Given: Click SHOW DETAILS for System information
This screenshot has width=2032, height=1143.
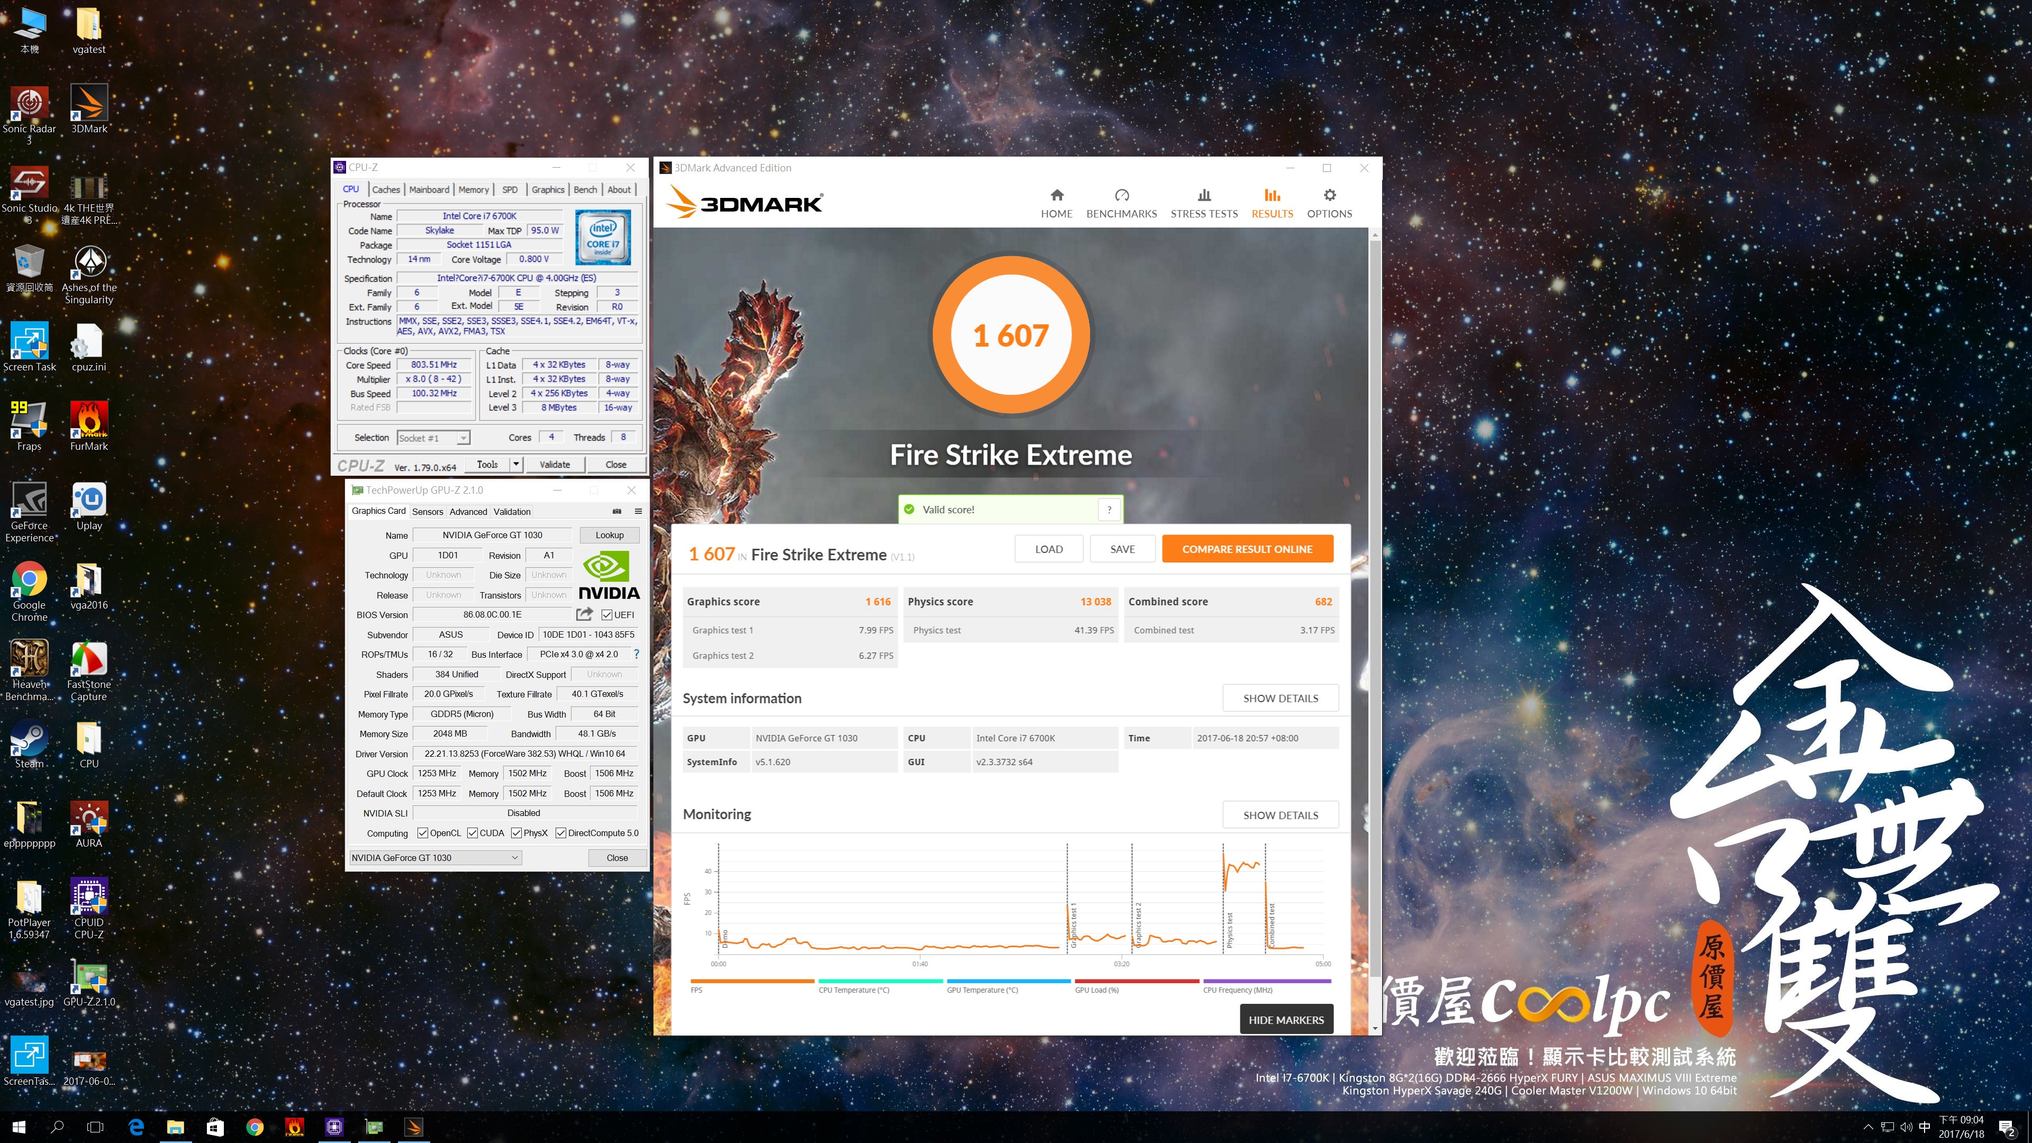Looking at the screenshot, I should point(1280,698).
